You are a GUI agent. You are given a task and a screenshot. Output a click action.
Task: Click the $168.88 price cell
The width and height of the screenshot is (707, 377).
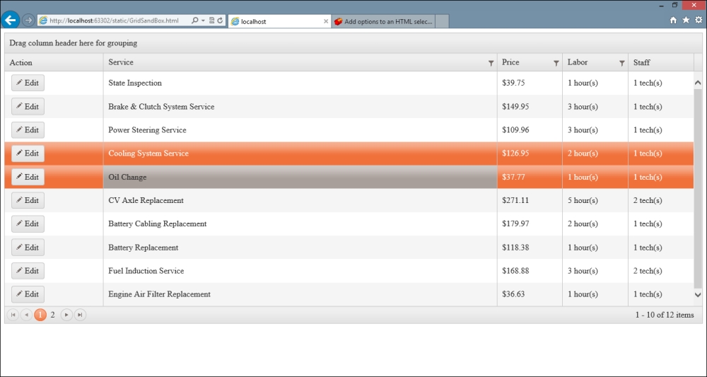[530, 271]
